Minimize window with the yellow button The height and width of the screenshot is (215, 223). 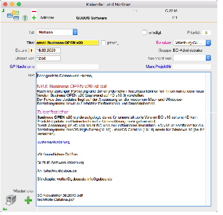pos(12,4)
